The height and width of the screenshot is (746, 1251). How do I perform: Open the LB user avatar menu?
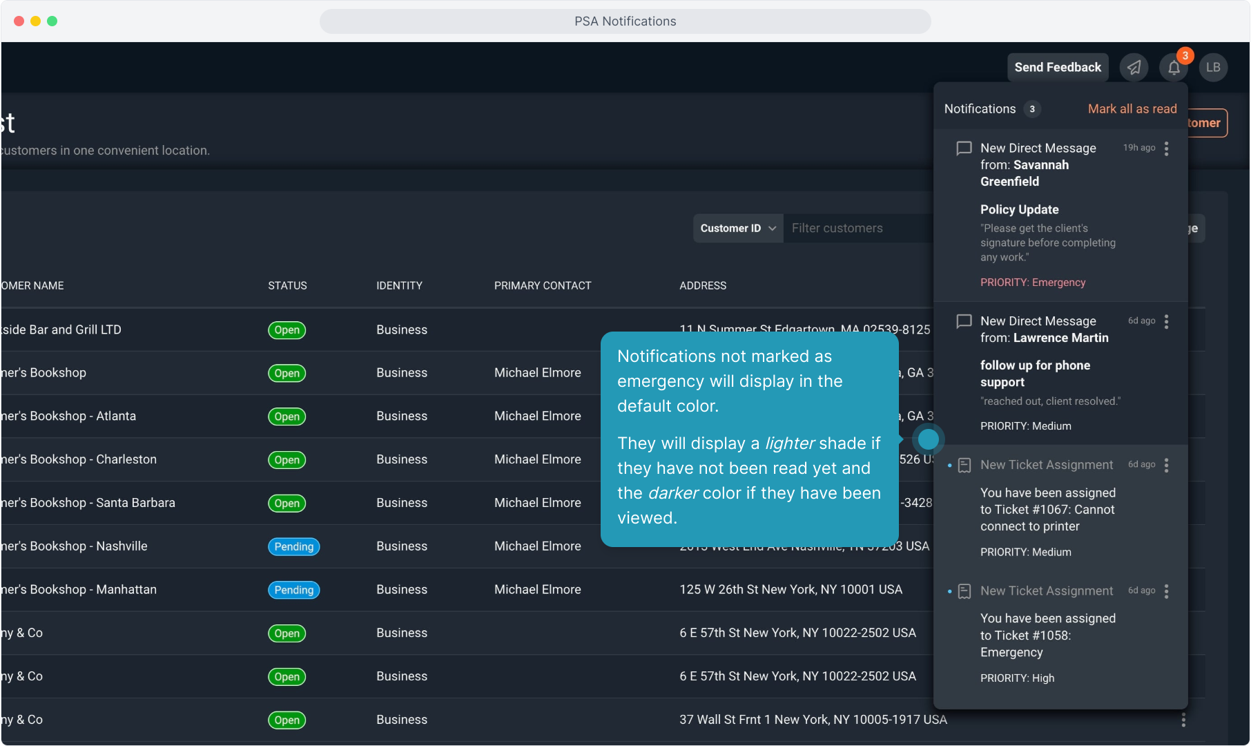tap(1213, 68)
